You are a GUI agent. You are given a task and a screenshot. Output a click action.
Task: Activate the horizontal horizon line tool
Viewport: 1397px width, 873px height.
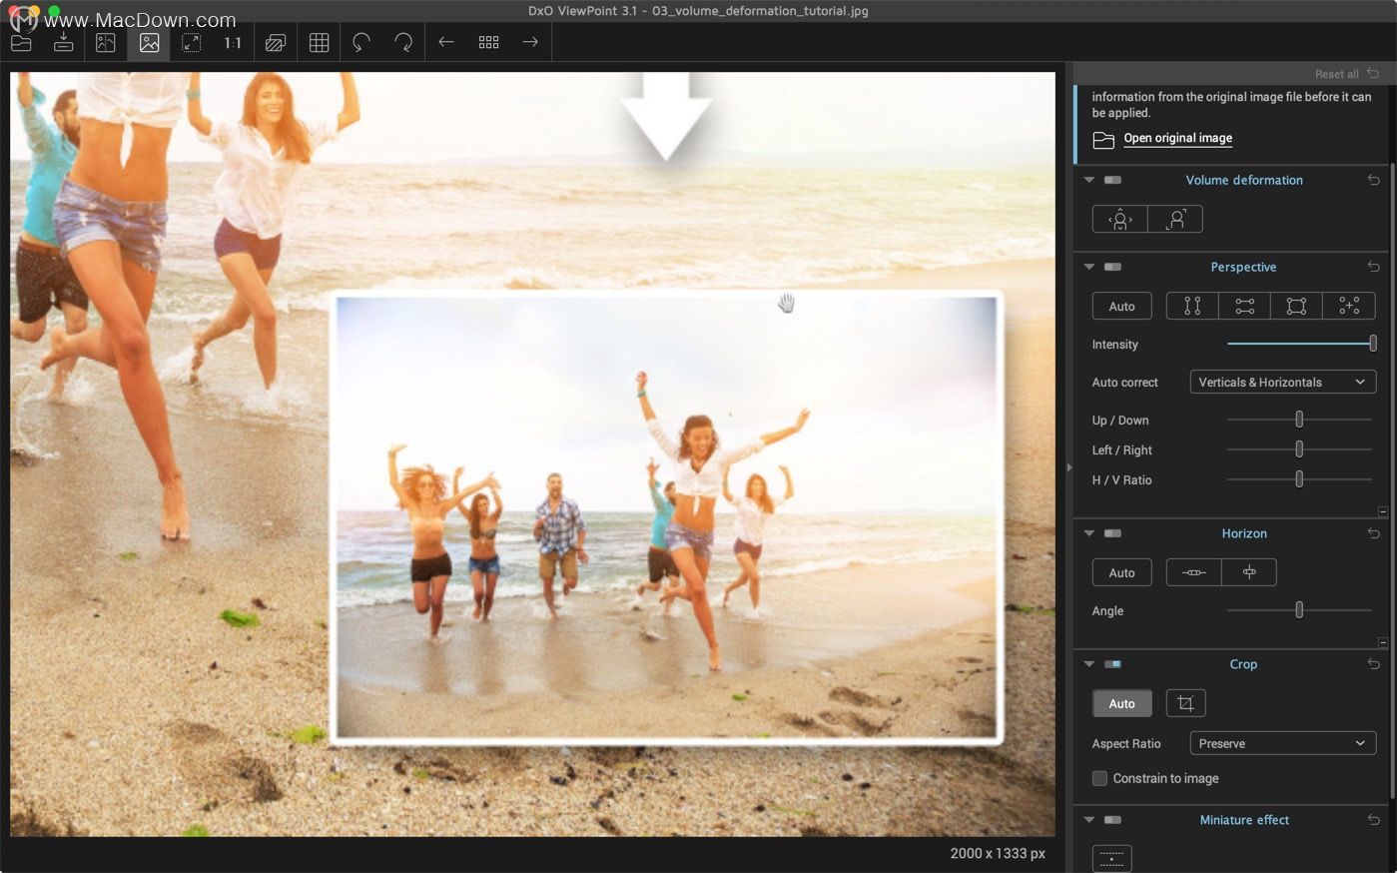tap(1193, 572)
